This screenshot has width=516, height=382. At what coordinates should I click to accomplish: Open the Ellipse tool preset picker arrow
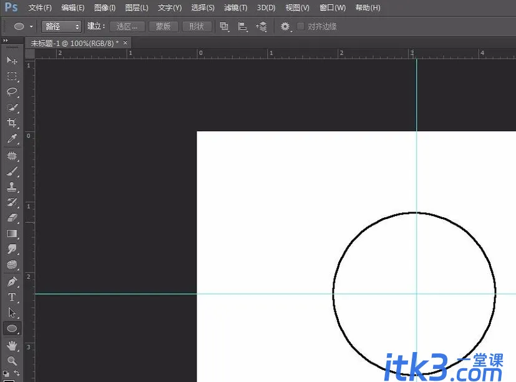[x=31, y=26]
